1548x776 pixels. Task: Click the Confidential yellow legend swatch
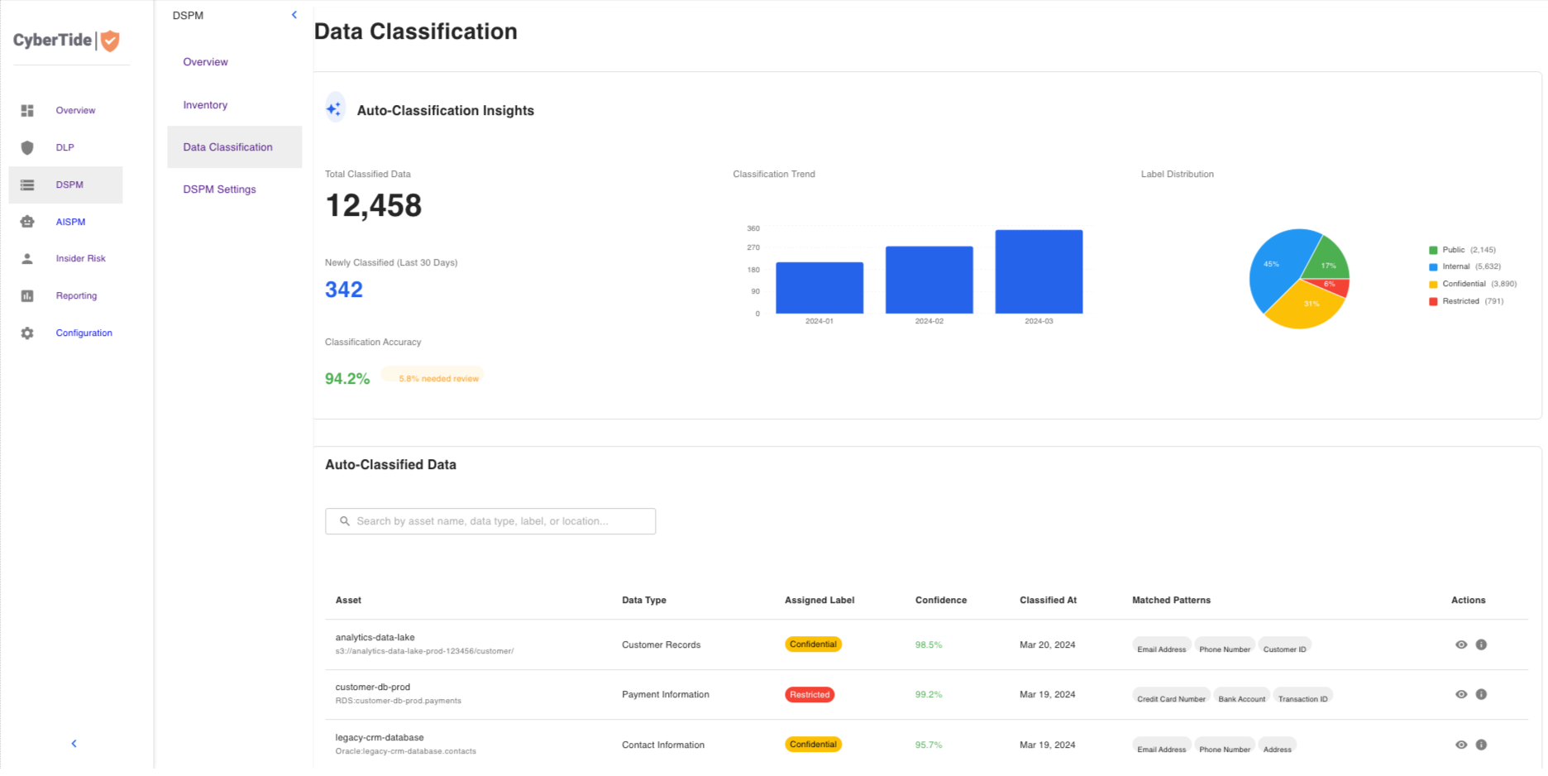click(1433, 285)
